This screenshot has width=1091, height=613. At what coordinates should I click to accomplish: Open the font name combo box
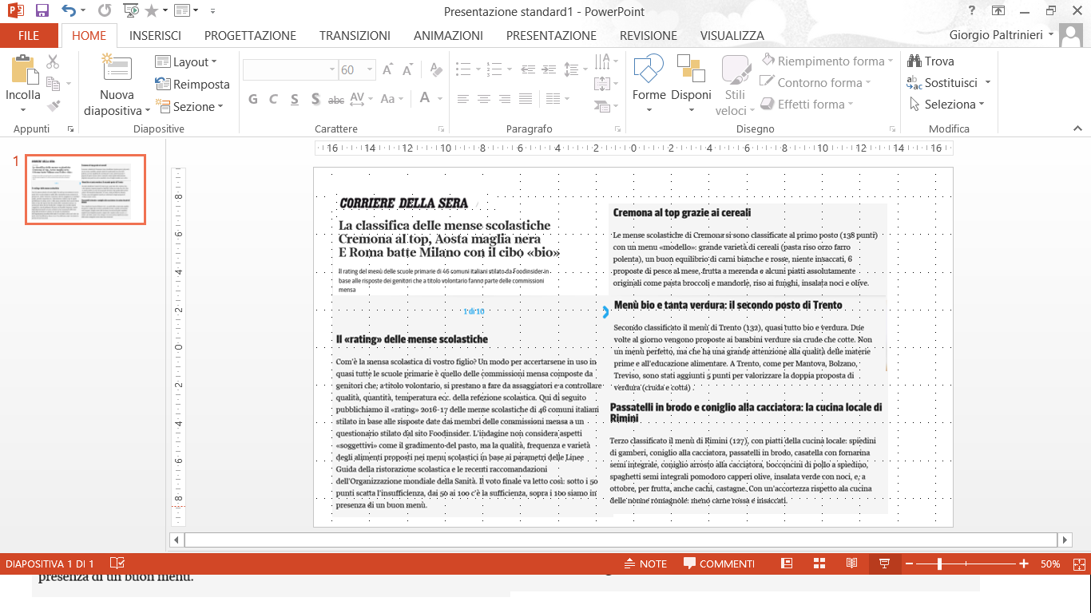(x=290, y=70)
